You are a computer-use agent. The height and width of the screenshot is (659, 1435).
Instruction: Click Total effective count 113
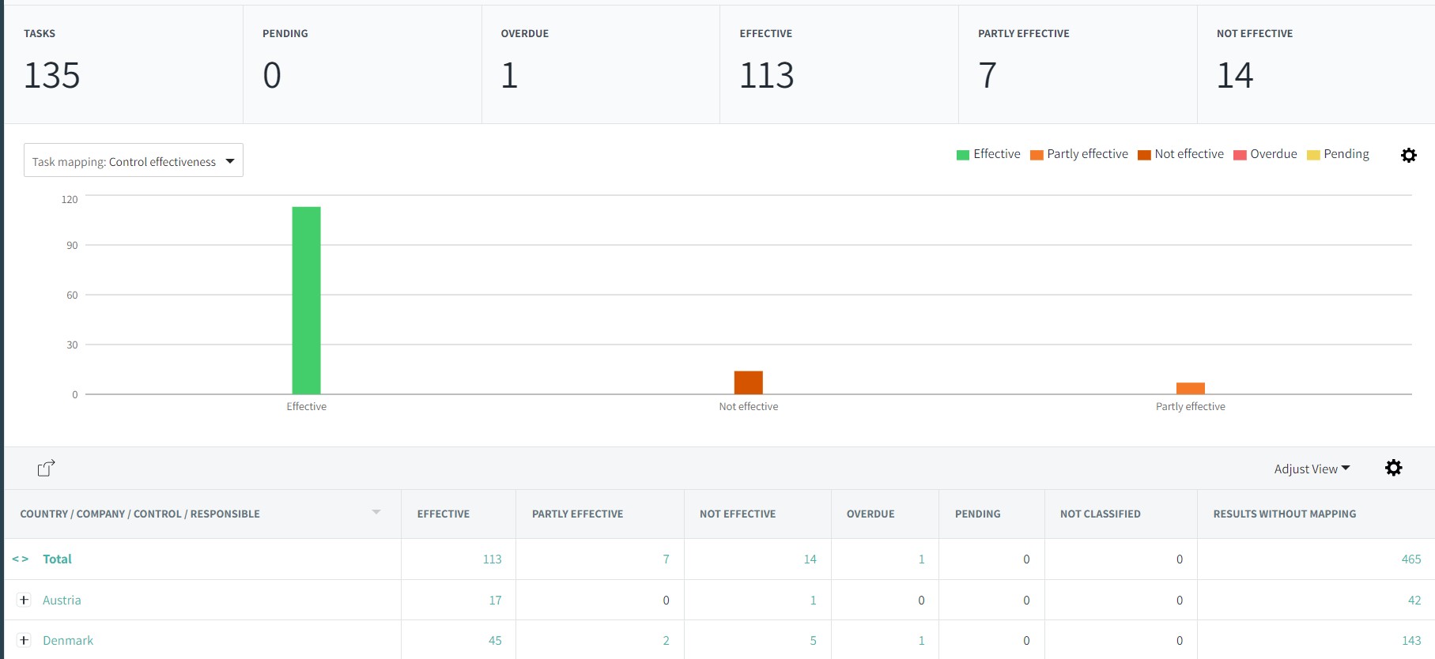pyautogui.click(x=492, y=559)
